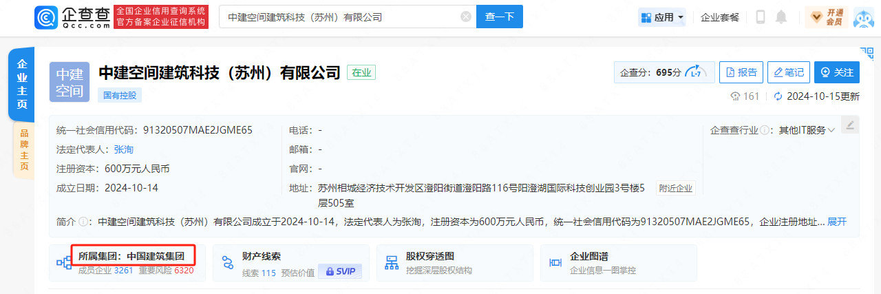Click the 国有控股 tag
Image resolution: width=881 pixels, height=294 pixels.
120,95
